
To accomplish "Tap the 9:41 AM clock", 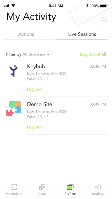I will coord(56,6).
